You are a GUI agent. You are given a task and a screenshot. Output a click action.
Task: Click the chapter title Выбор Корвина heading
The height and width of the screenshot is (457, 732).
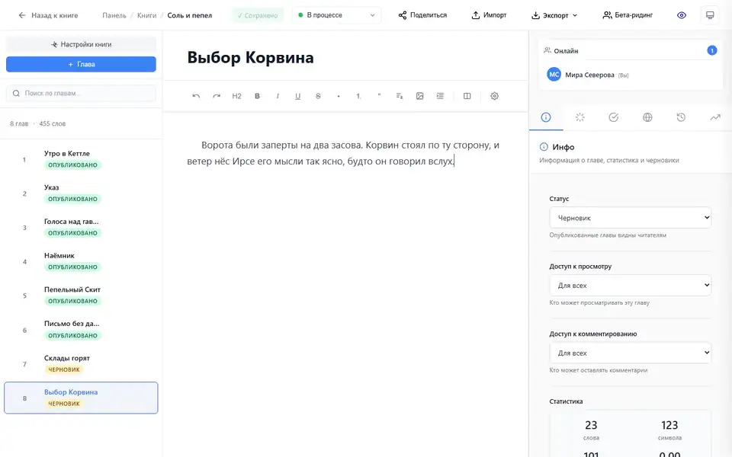point(250,57)
